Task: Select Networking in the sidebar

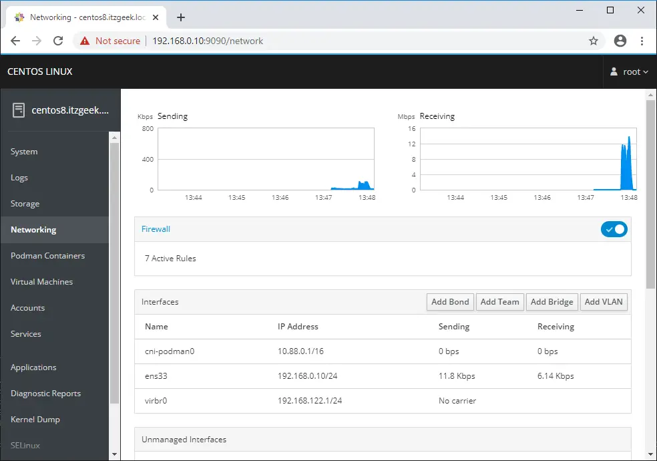Action: tap(55, 230)
